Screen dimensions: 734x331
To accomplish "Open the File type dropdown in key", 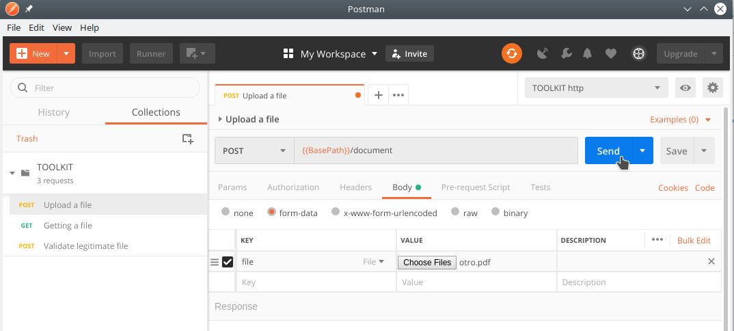I will coord(374,262).
